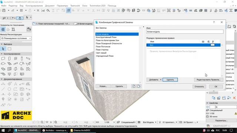Open the Редактор menu

(13, 6)
